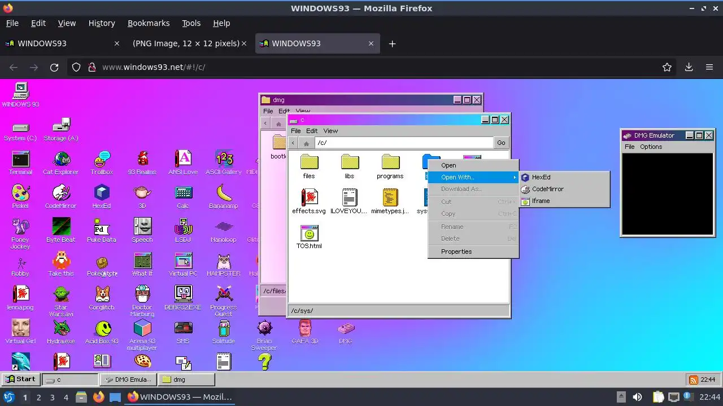
Task: Select the libs folder in c window
Action: (350, 166)
